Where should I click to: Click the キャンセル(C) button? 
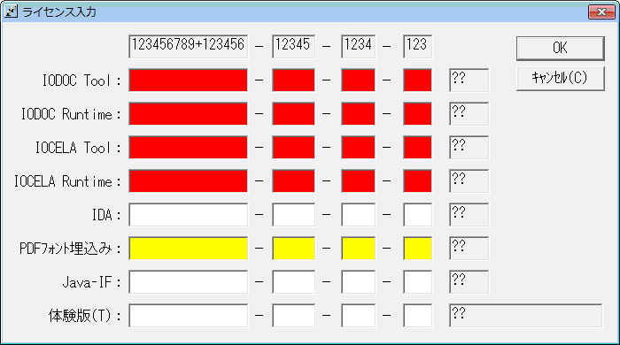click(561, 78)
